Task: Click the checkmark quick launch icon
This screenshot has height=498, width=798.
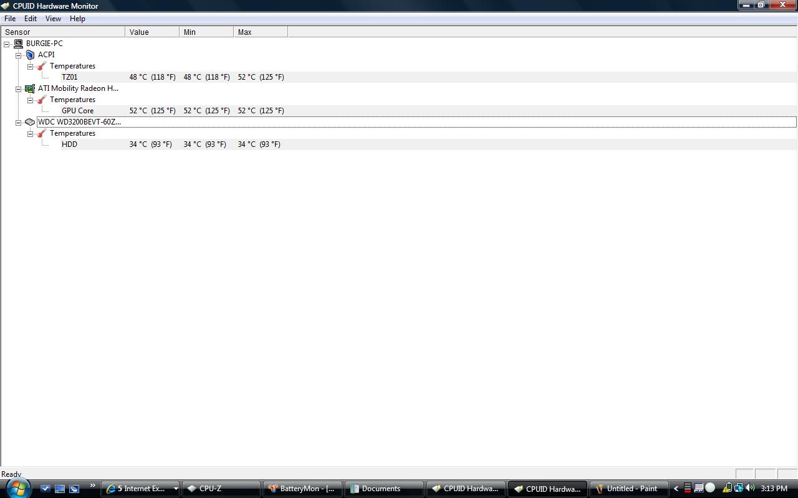Action: click(46, 489)
